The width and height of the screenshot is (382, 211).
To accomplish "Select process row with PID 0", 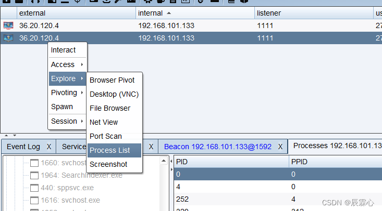I will pyautogui.click(x=278, y=174).
